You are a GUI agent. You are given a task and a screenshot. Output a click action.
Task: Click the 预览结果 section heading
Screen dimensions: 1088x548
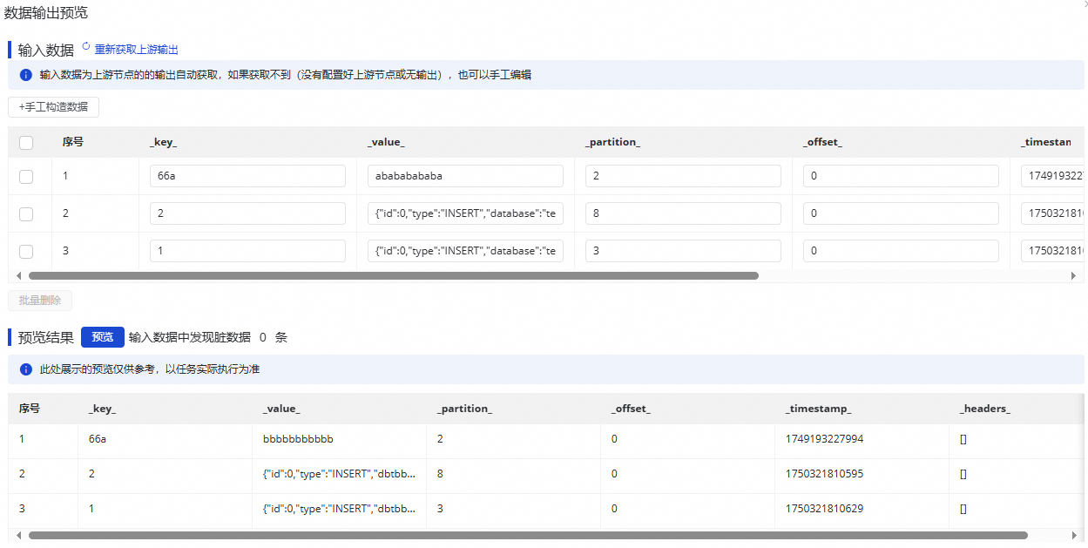[45, 337]
